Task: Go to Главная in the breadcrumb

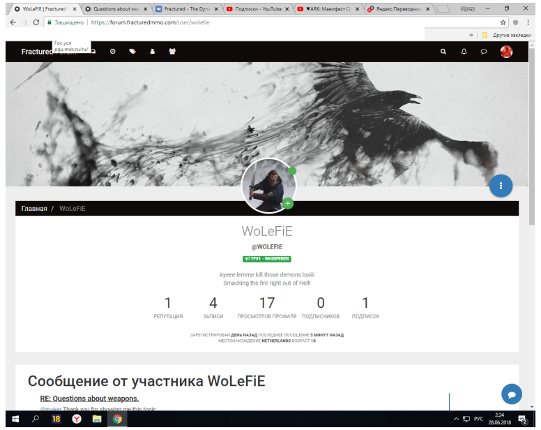Action: (34, 209)
